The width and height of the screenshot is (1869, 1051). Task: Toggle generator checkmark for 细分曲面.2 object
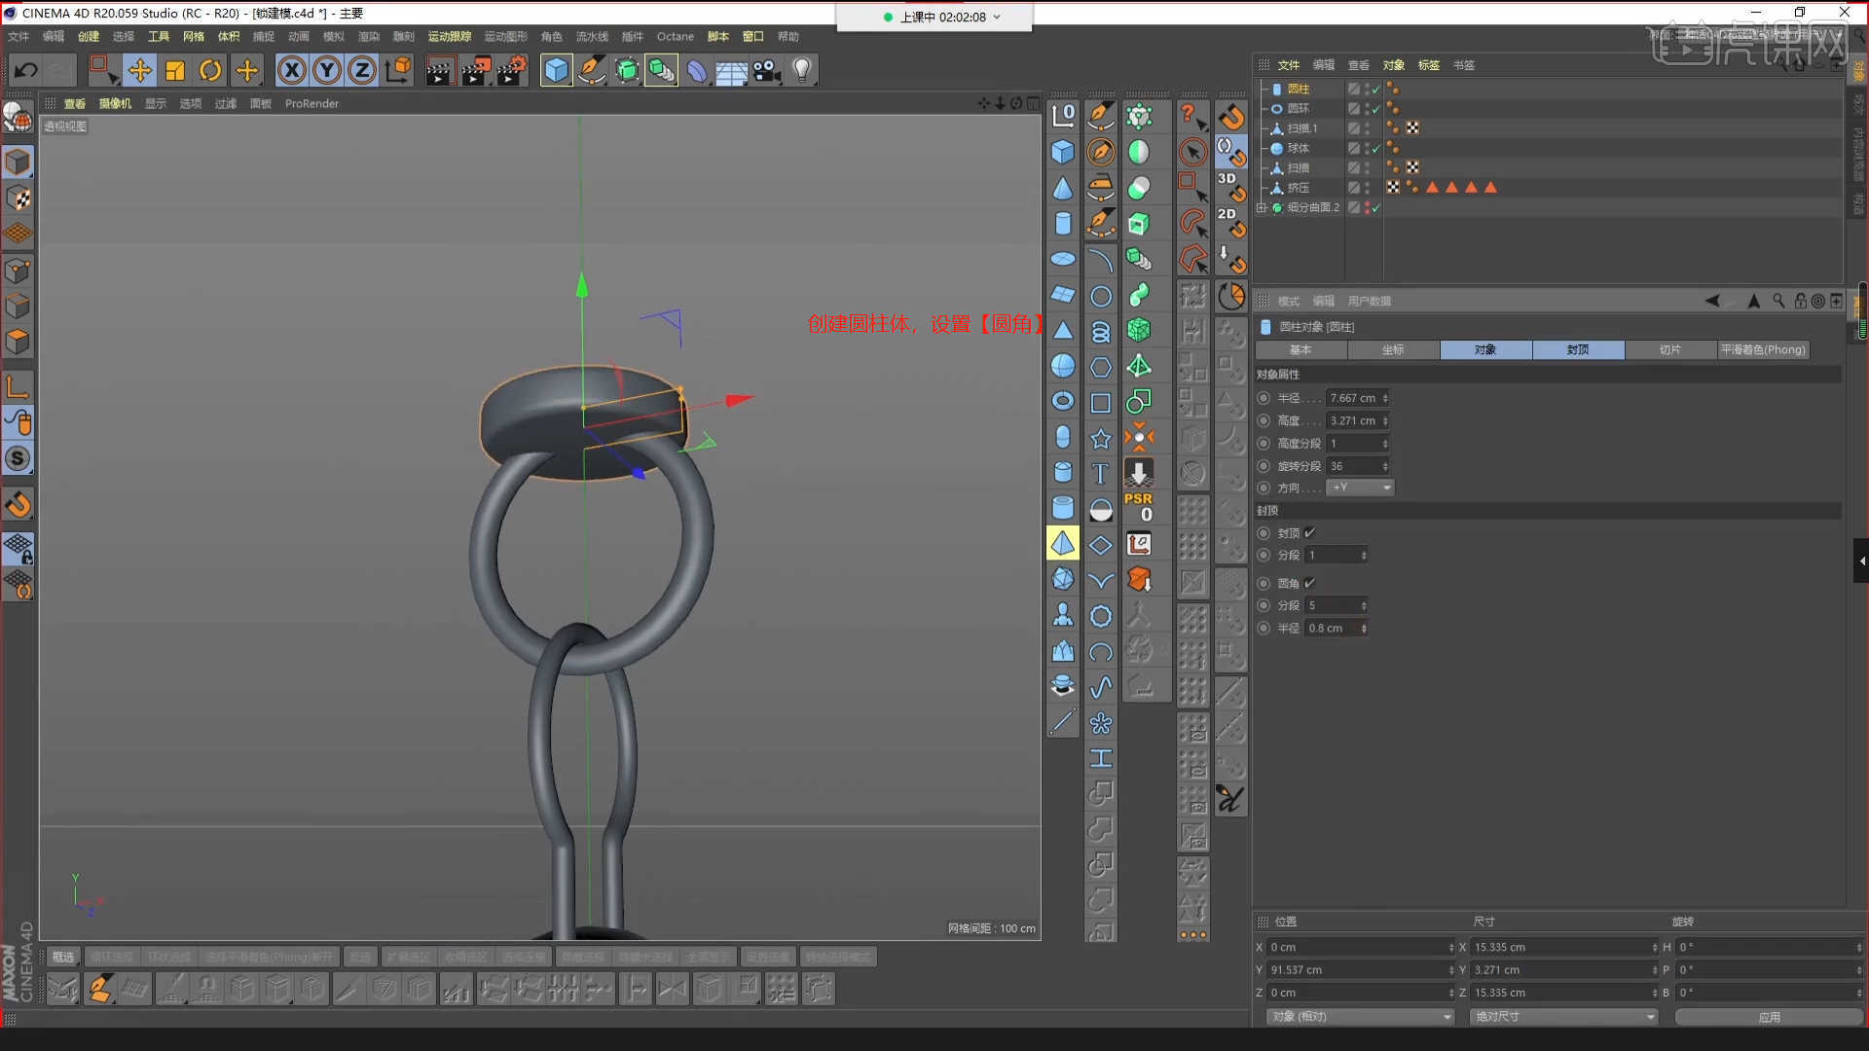click(x=1375, y=207)
